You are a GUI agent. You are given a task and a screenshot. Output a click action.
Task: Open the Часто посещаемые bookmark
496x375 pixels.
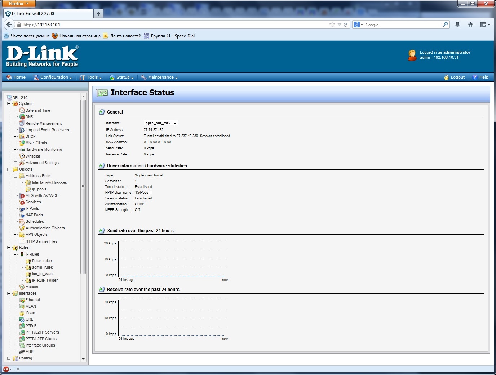(27, 36)
